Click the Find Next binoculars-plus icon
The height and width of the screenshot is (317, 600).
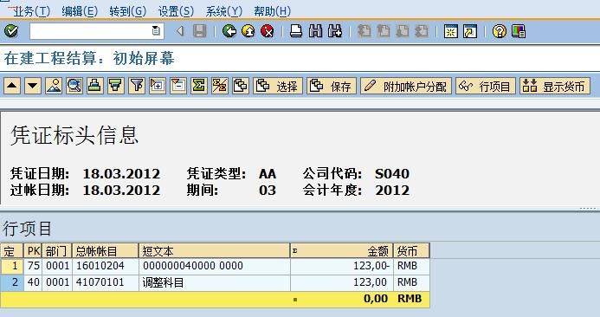[x=335, y=31]
